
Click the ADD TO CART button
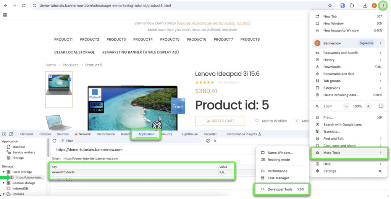(220, 121)
